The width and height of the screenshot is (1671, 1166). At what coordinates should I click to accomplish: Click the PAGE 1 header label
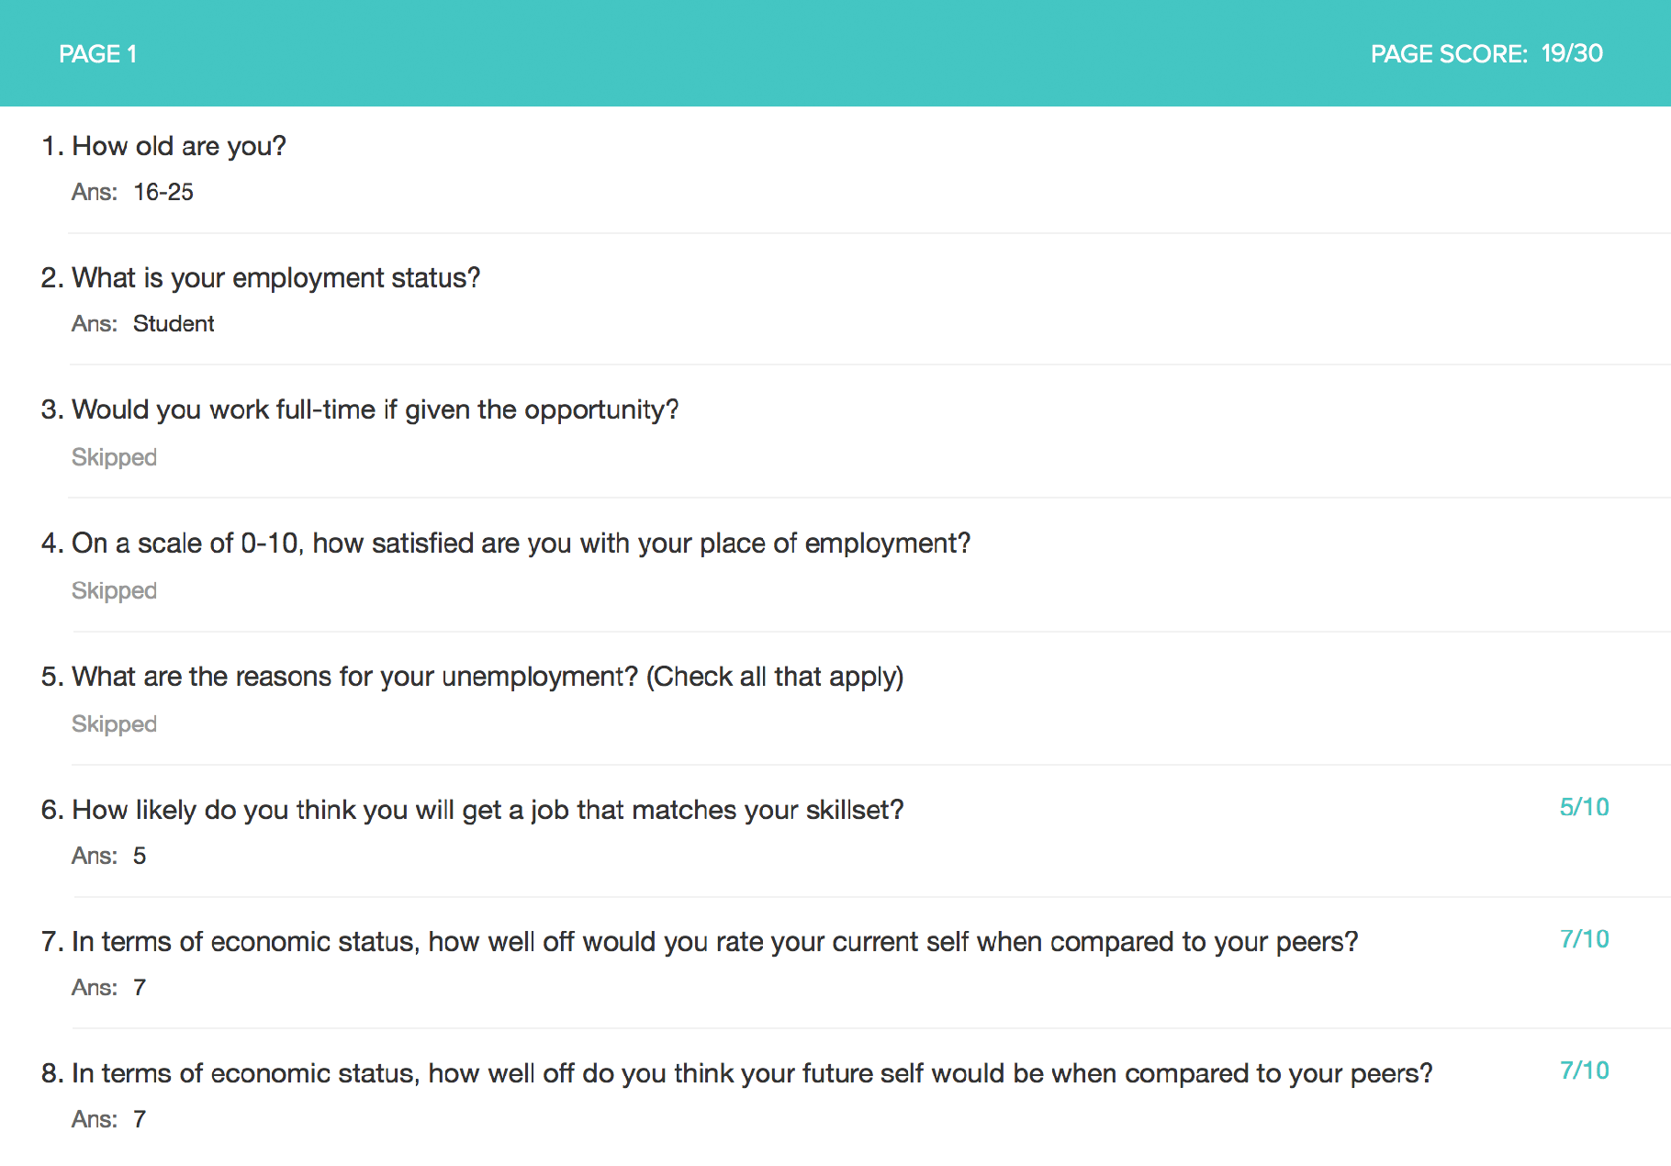pos(97,54)
